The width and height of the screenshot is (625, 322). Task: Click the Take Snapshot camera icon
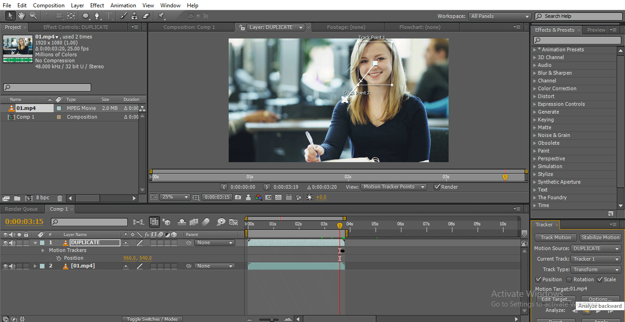tap(238, 197)
